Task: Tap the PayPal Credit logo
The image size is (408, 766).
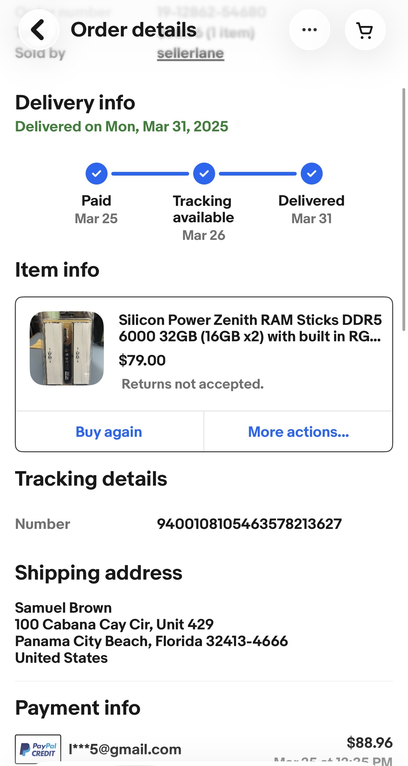Action: click(x=38, y=749)
